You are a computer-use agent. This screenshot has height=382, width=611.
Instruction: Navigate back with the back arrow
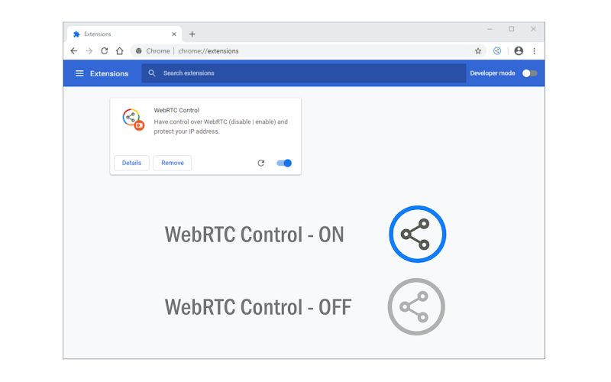click(x=73, y=50)
